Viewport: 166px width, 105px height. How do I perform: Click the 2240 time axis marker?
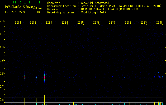click(159, 23)
